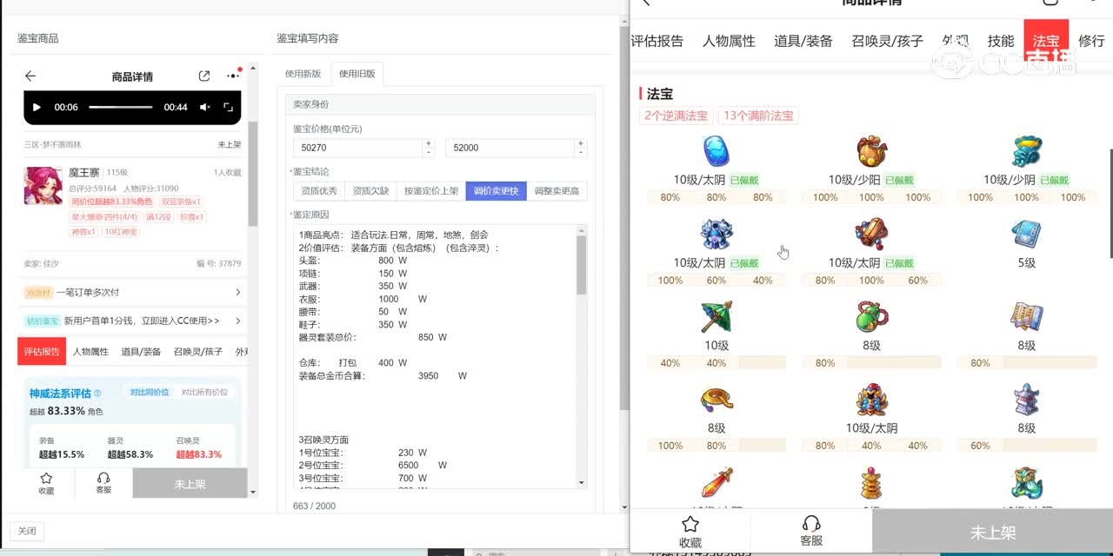Select the blue book 5级 treasure icon
The height and width of the screenshot is (556, 1113).
(x=1027, y=235)
